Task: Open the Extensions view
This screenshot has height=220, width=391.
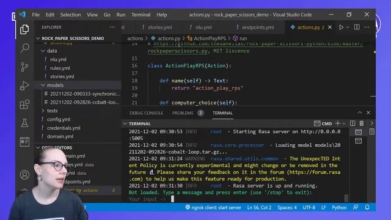Action: (24, 105)
